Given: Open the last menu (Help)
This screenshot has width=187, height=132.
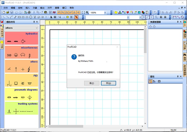Looking at the screenshot, I should (x=72, y=8).
